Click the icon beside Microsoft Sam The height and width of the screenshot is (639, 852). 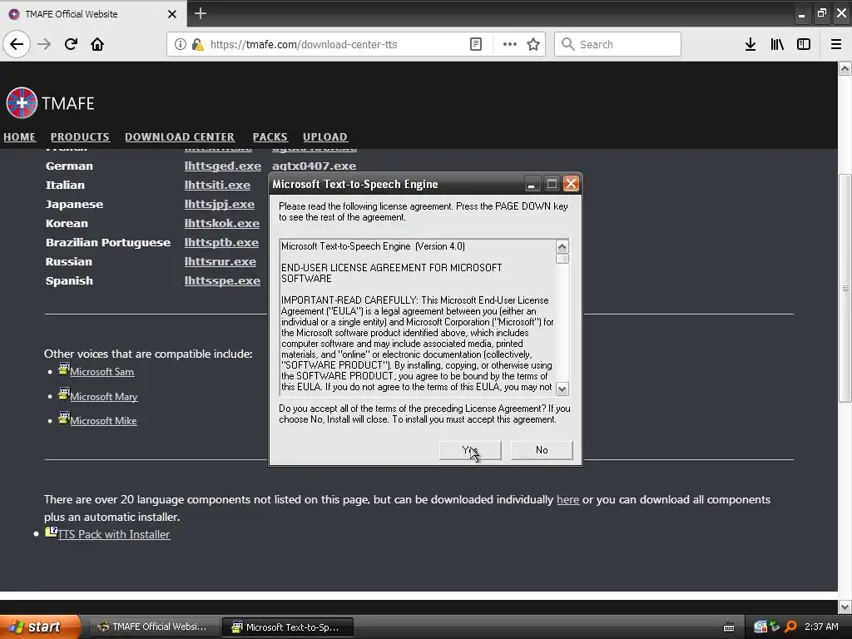point(64,369)
